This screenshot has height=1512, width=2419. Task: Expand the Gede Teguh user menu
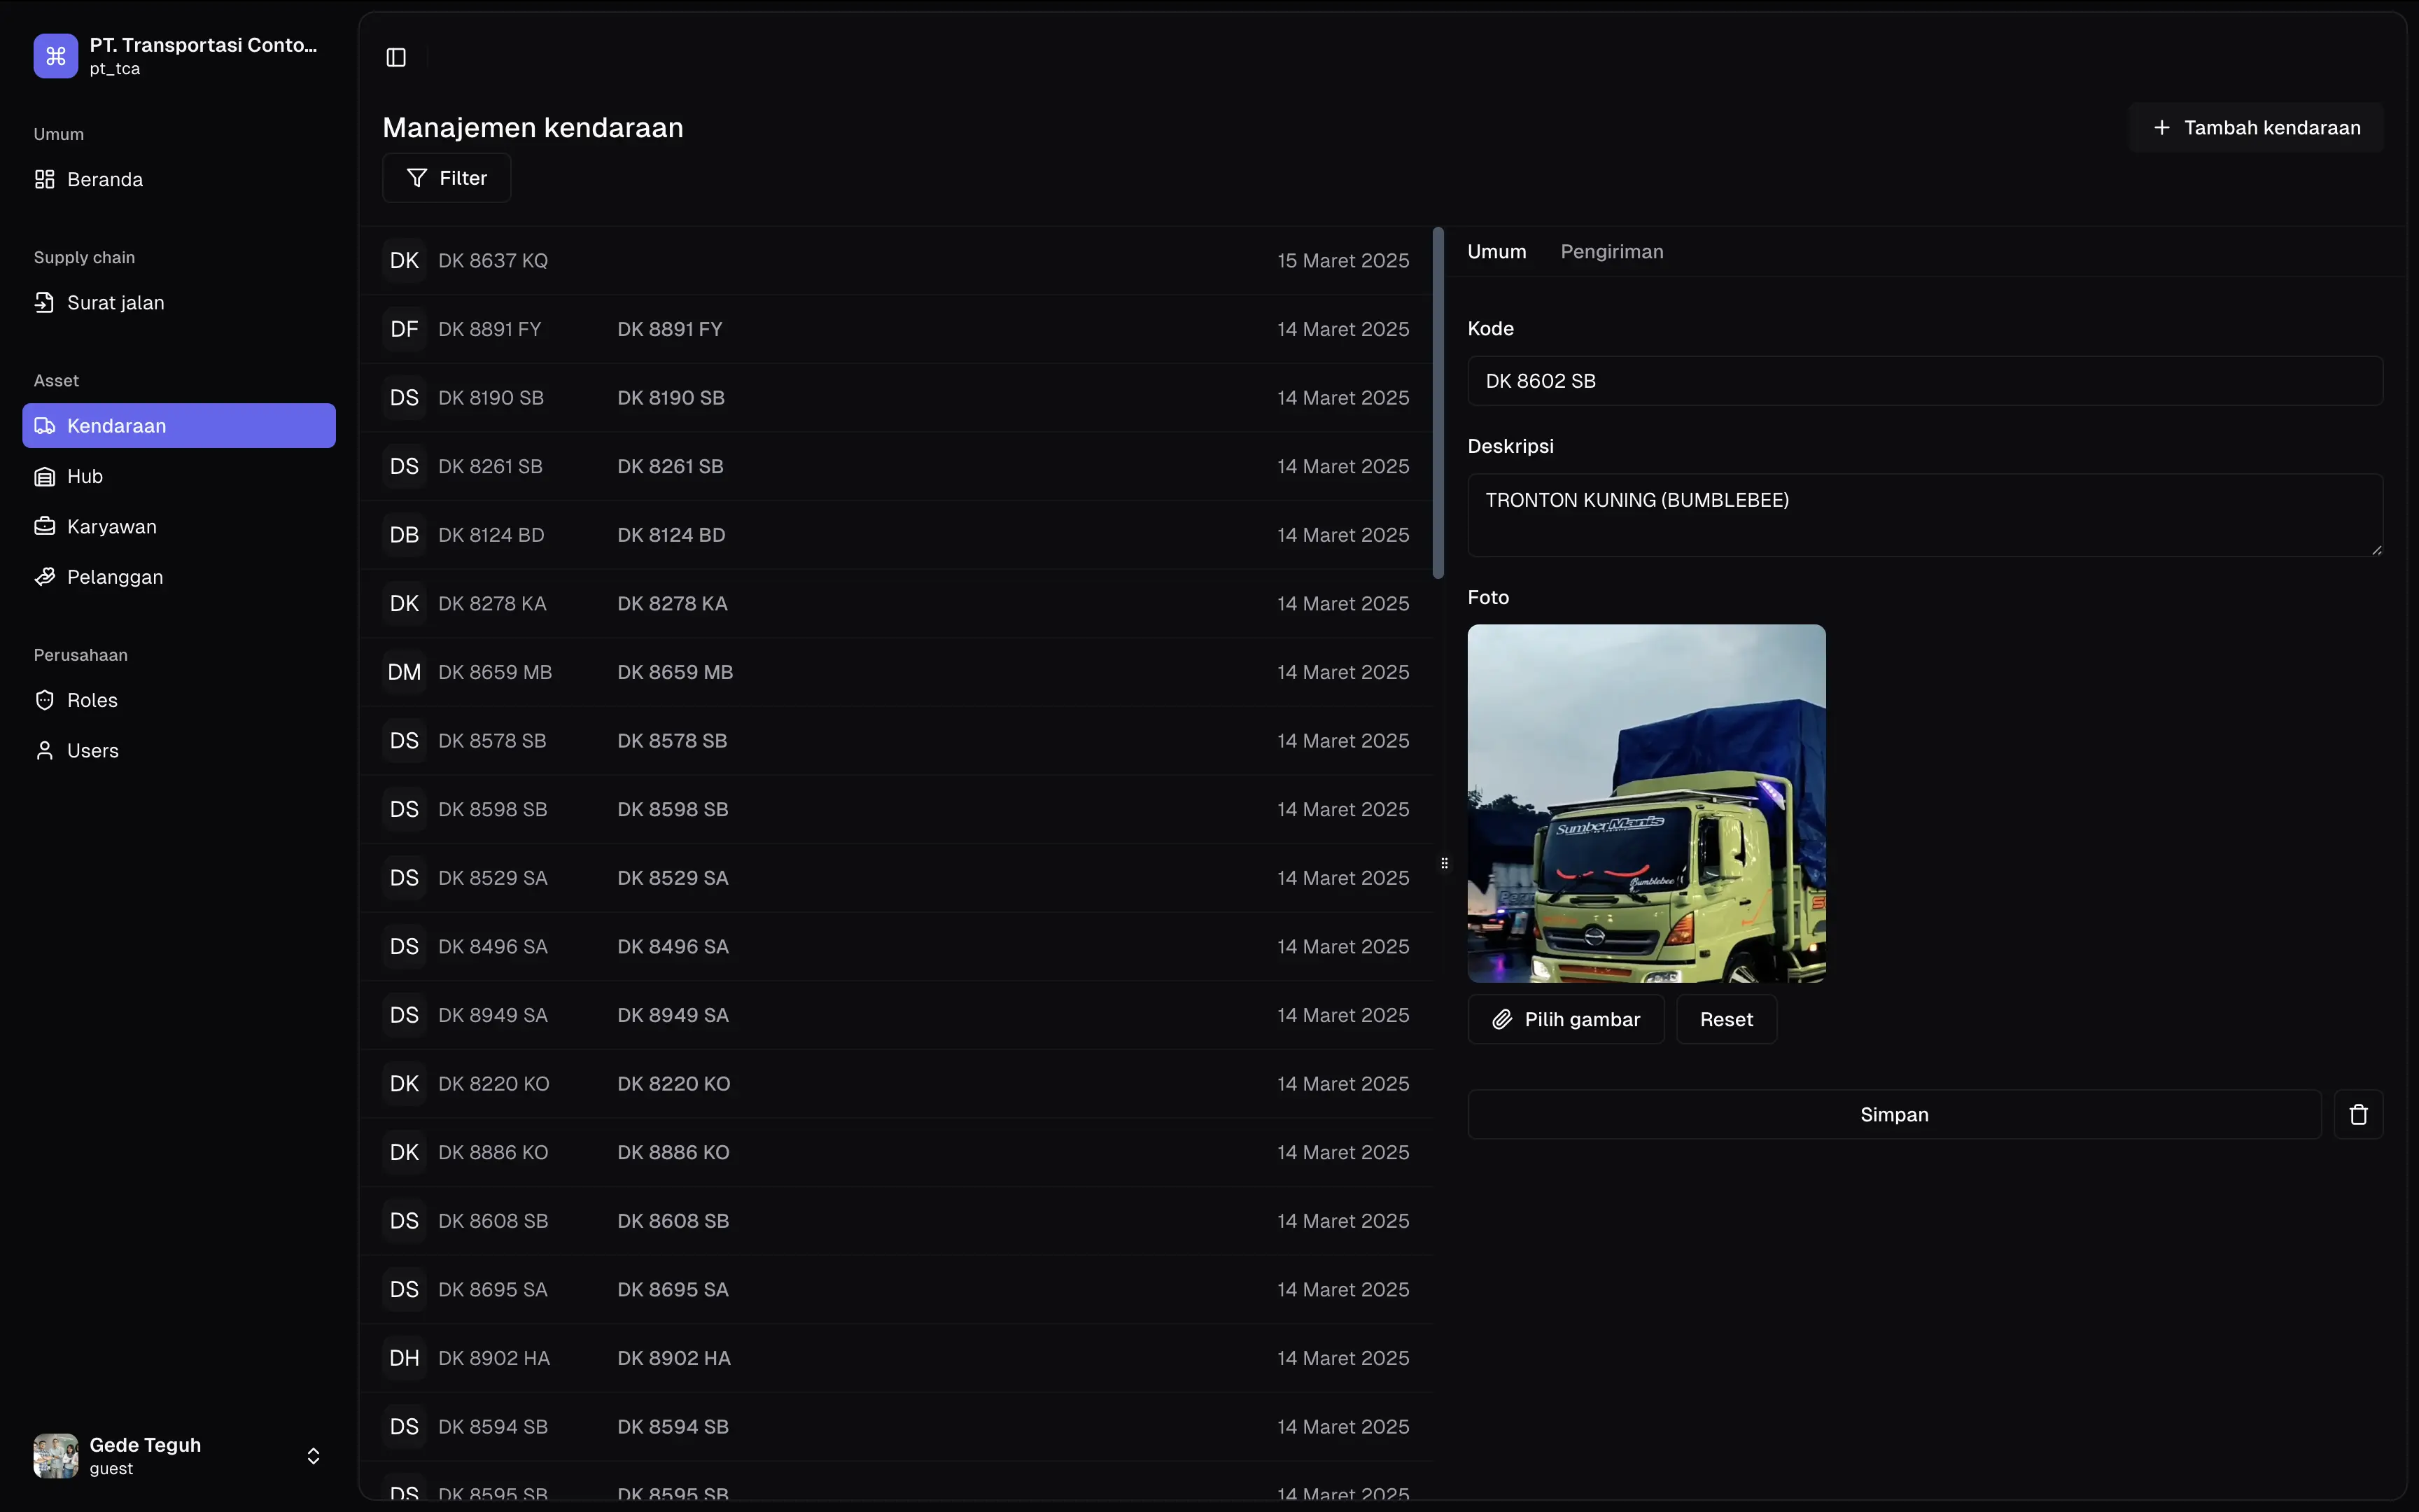(x=312, y=1456)
